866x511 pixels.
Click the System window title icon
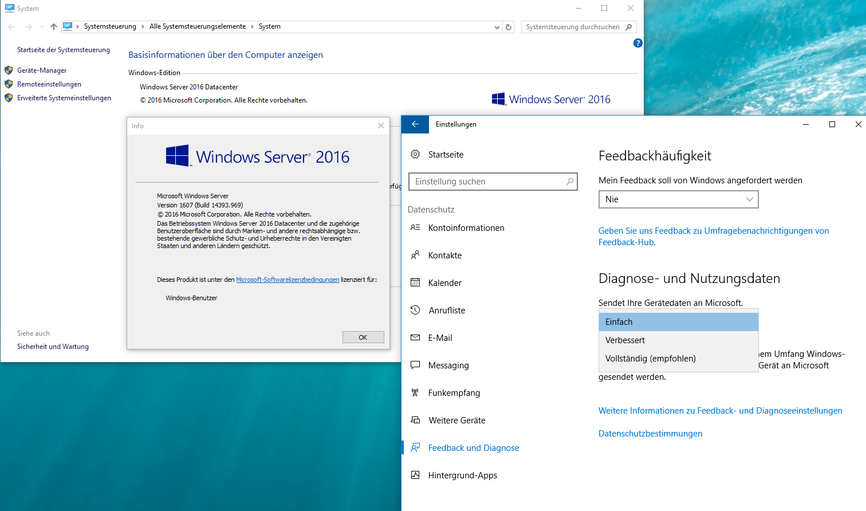[9, 9]
